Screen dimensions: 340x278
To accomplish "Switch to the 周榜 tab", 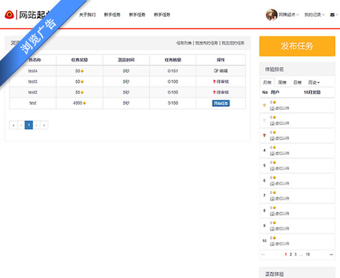I will pos(283,82).
